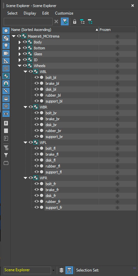
Task: Toggle Display Bones filter icon
Action: tap(6, 91)
